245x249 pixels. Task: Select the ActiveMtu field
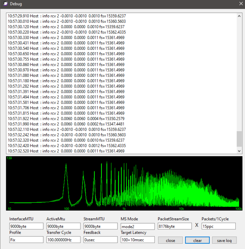pos(63,226)
